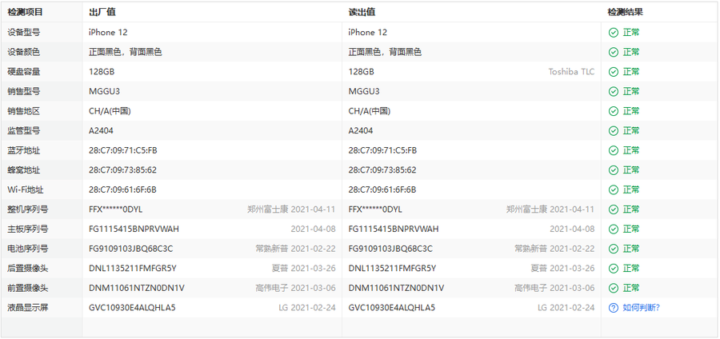The image size is (720, 339).
Task: Open the 如何判断? link
Action: click(641, 308)
